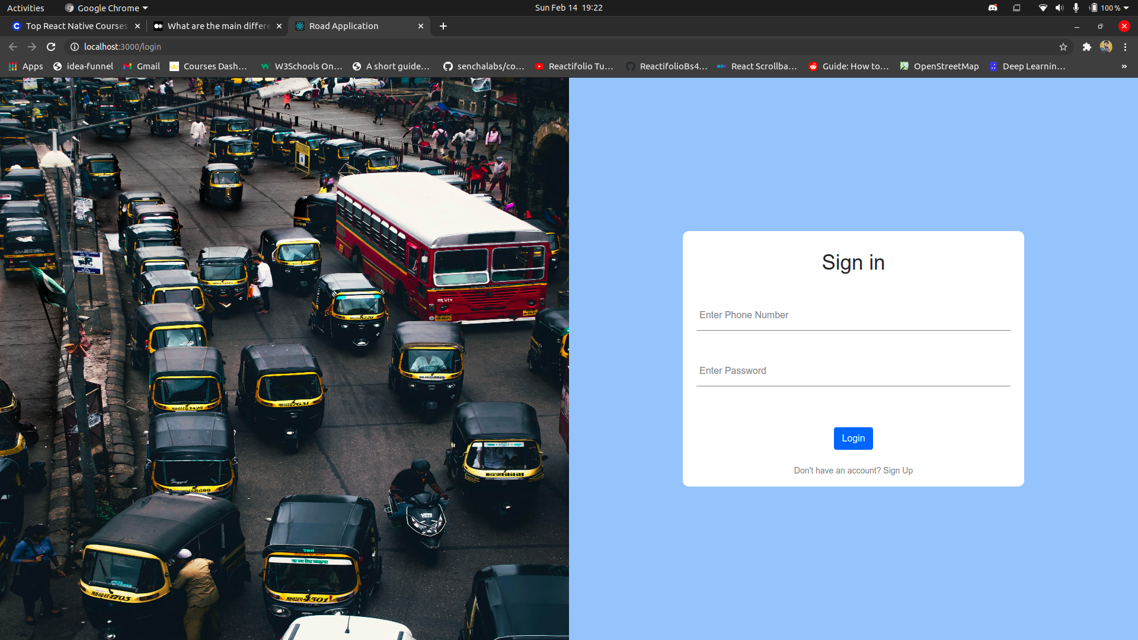Bookmark page with star icon
The width and height of the screenshot is (1138, 640).
coord(1063,47)
